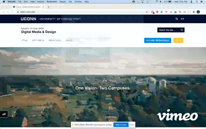This screenshot has height=129, width=206.
Task: Click the blue Stop sharing button
Action: coord(121,125)
